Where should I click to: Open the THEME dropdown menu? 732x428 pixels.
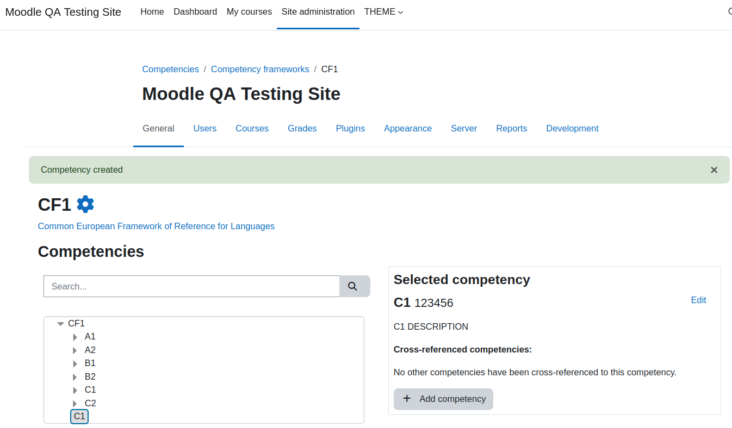[x=383, y=11]
